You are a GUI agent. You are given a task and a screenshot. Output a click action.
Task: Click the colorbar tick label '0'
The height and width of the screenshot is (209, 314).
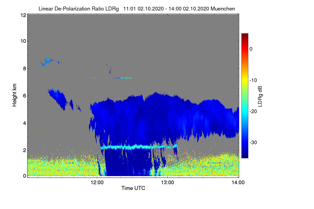click(251, 49)
